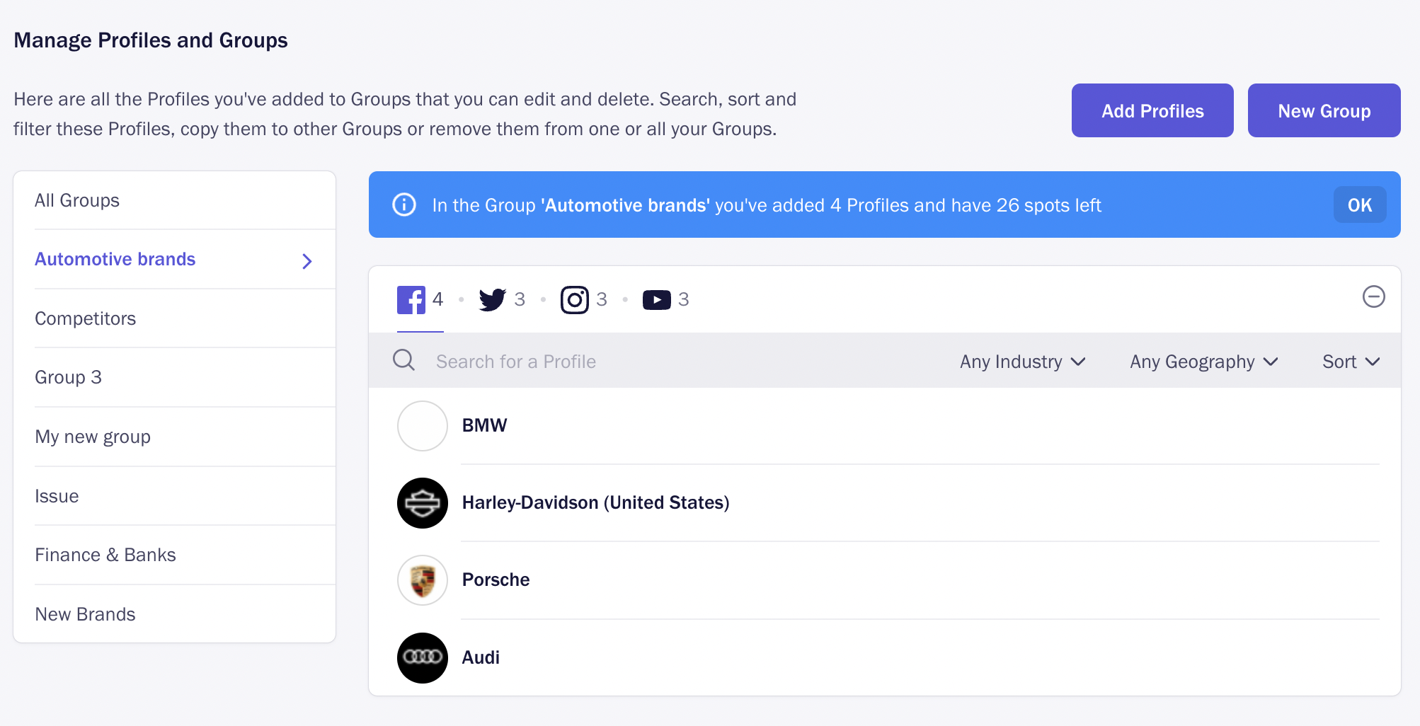The width and height of the screenshot is (1420, 726).
Task: Expand the Automotive brands chevron arrow
Action: pyautogui.click(x=307, y=261)
